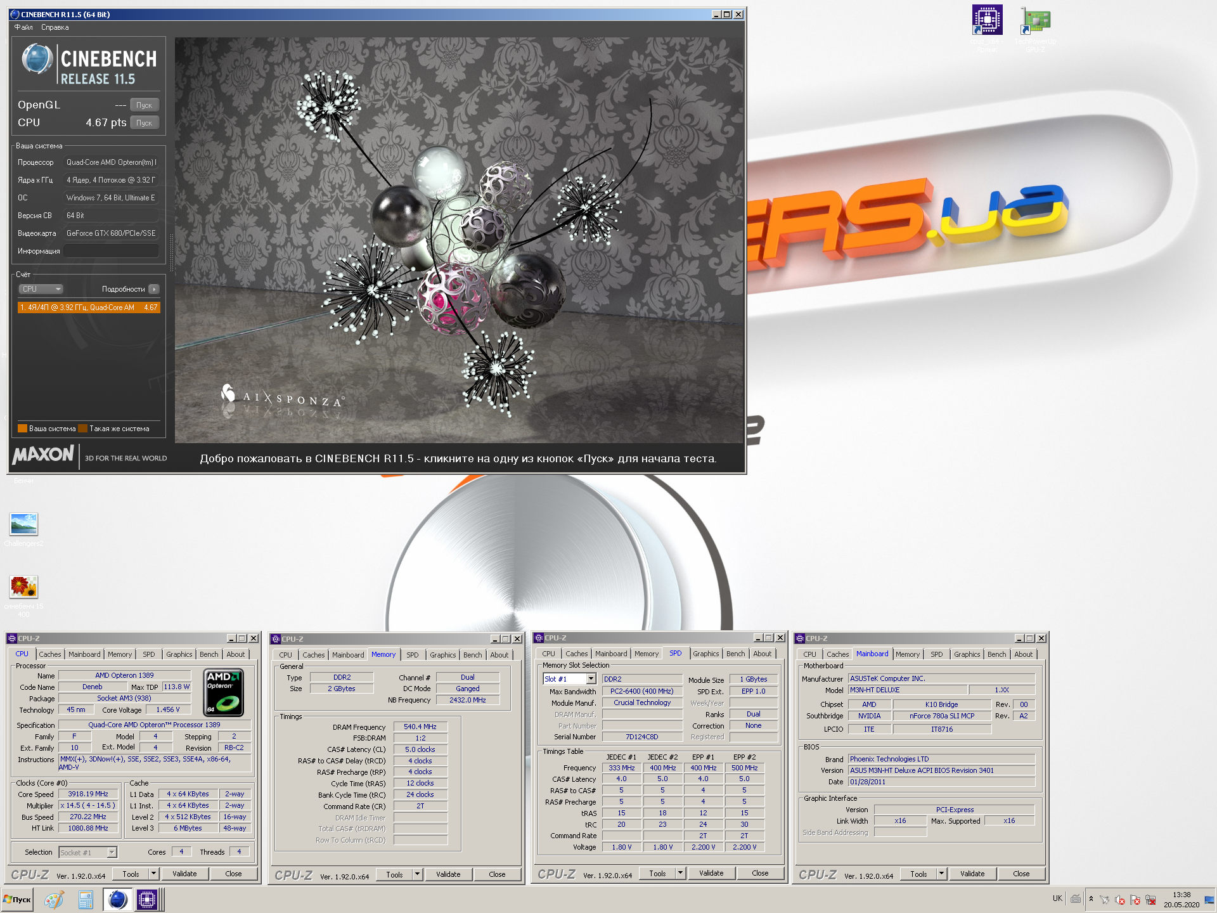
Task: Open the Файл menu in Cinebench
Action: pyautogui.click(x=23, y=27)
